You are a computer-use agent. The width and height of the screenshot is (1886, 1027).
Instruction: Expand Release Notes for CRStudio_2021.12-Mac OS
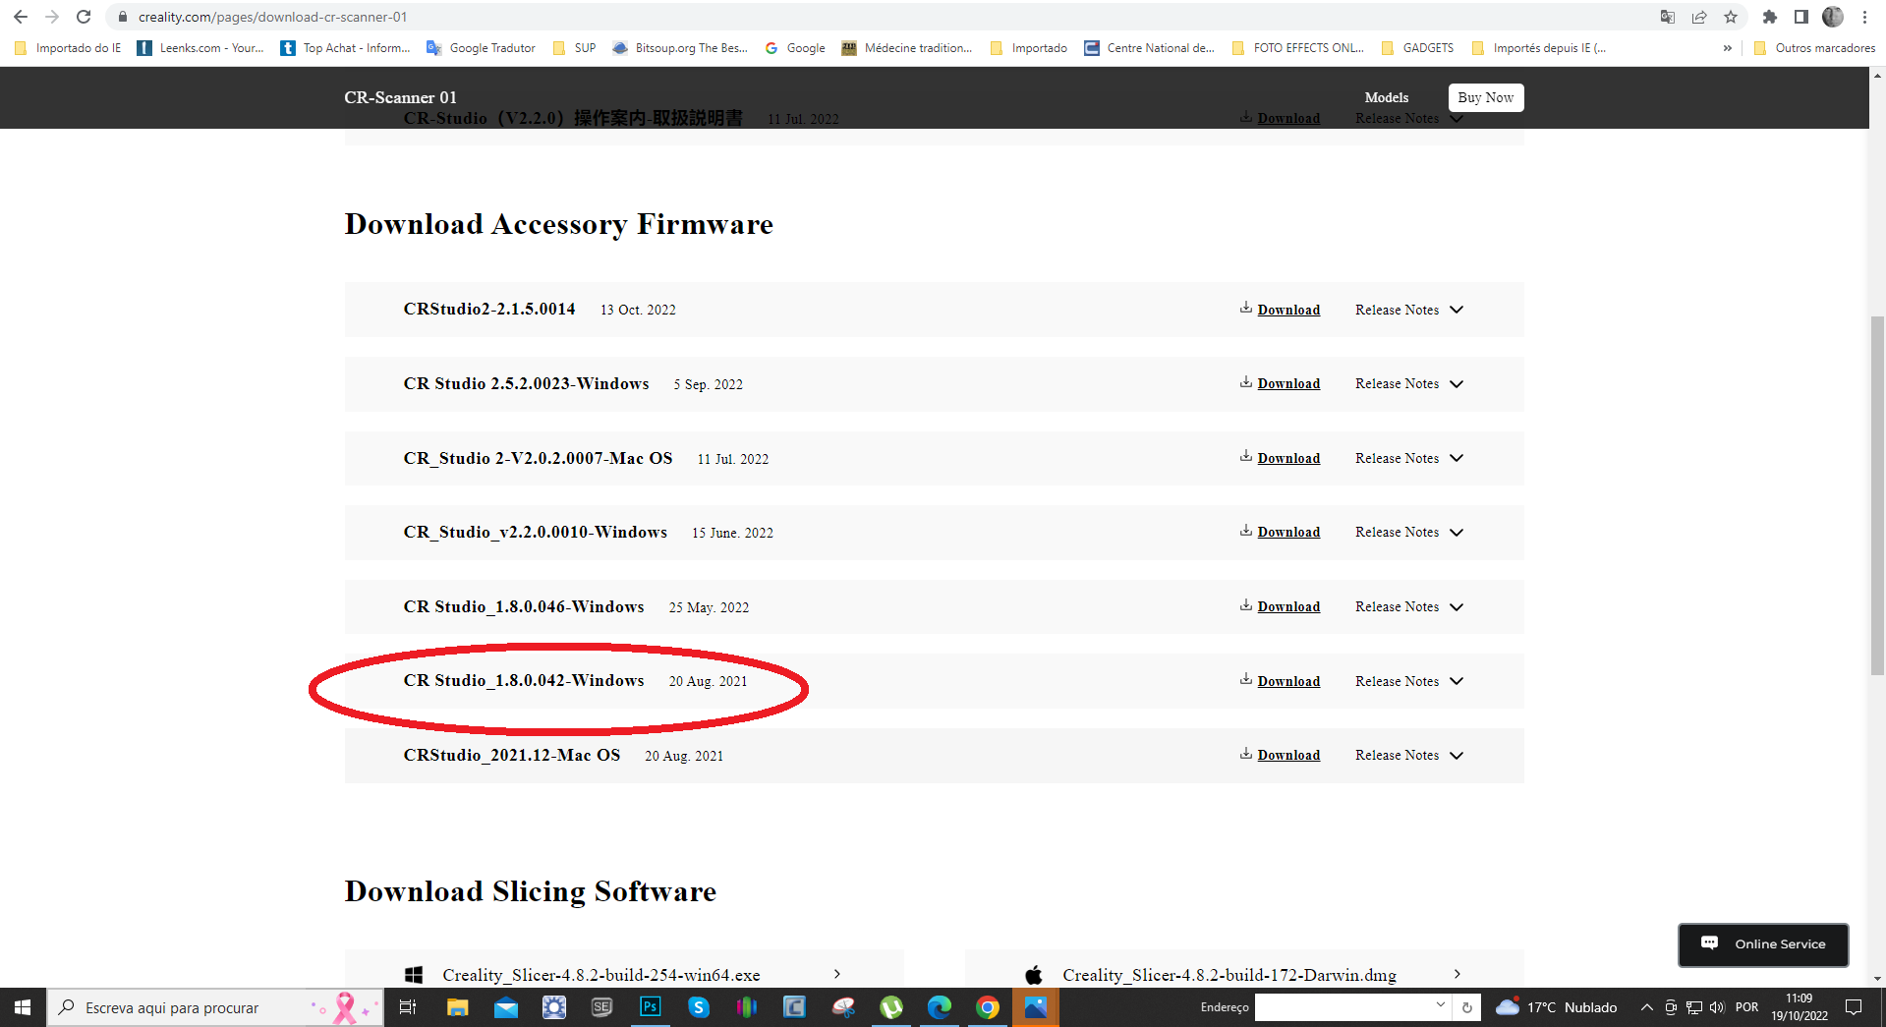[1409, 755]
